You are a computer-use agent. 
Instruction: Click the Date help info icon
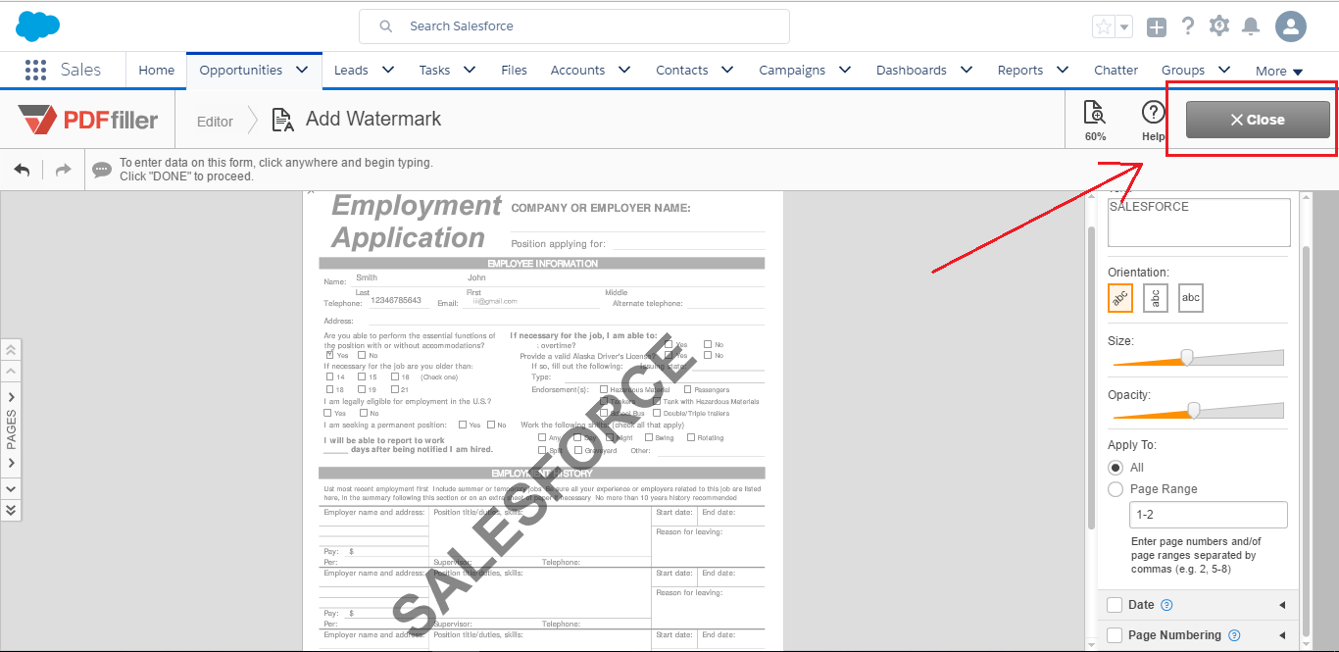coord(1166,605)
